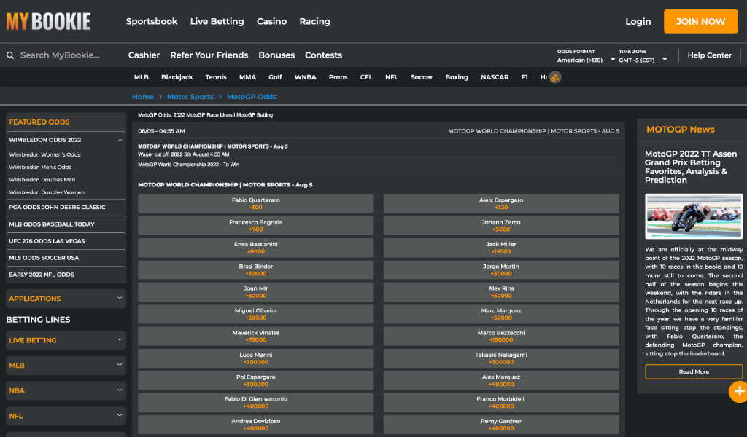Click the Login link

coord(638,21)
